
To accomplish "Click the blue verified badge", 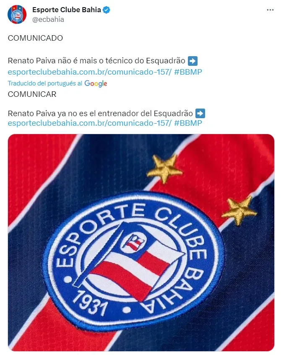I will pos(107,10).
